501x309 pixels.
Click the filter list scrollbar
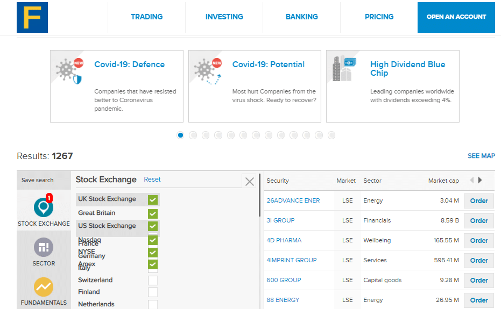[260, 196]
